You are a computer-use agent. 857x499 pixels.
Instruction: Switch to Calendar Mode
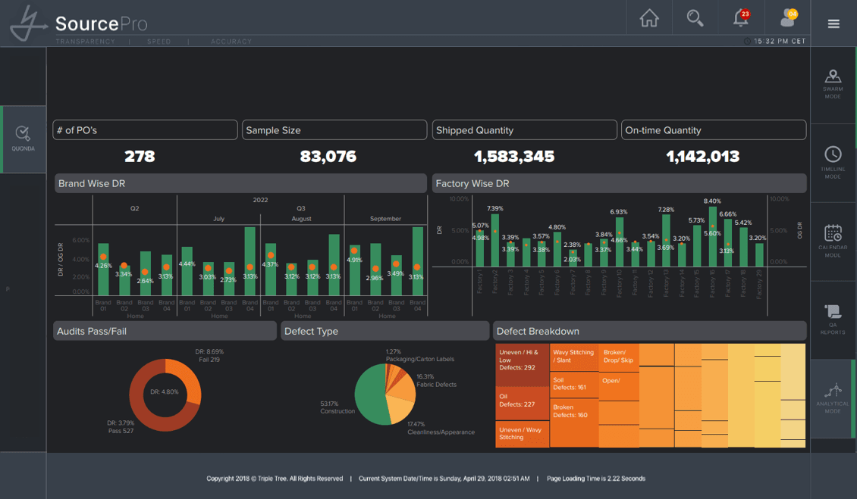click(833, 241)
